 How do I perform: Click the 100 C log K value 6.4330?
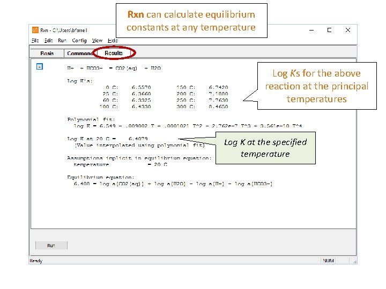(141, 107)
